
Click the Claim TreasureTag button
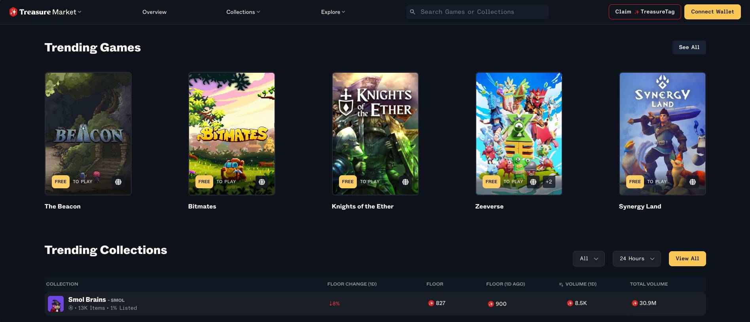(x=645, y=12)
